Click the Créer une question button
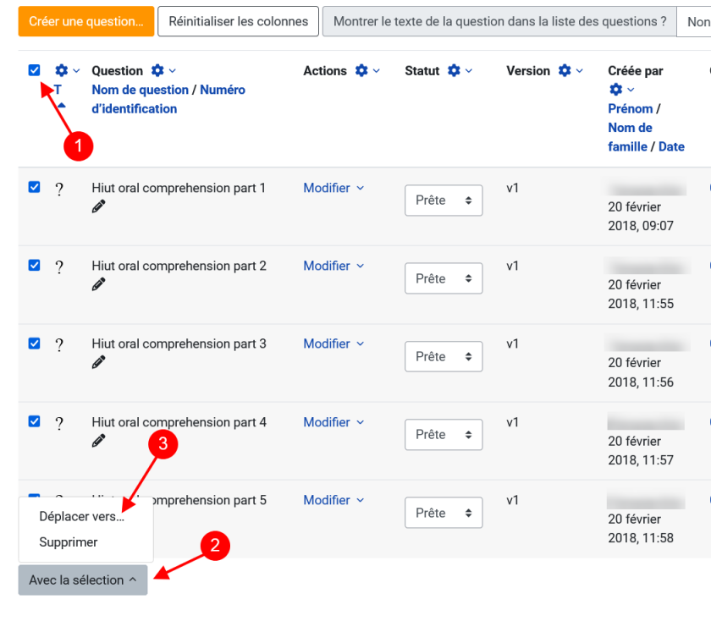Viewport: 711px width, 621px height. pyautogui.click(x=85, y=21)
